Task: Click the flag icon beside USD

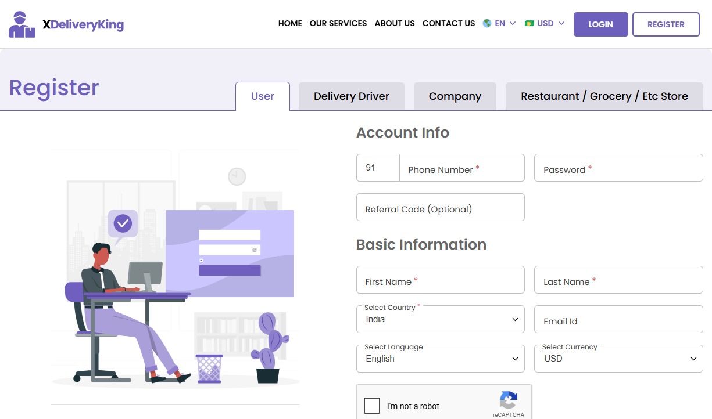Action: (x=529, y=23)
